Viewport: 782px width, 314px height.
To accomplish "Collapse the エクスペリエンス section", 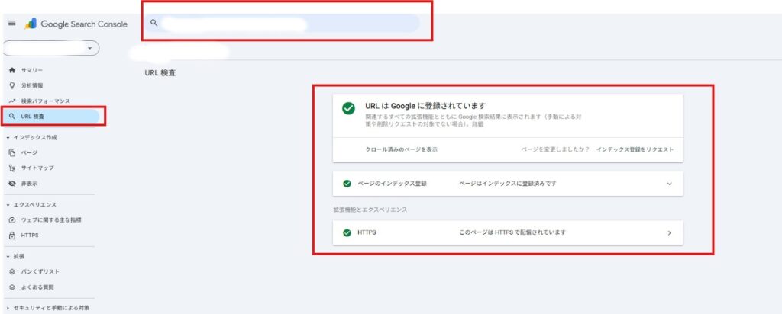I will click(x=31, y=204).
